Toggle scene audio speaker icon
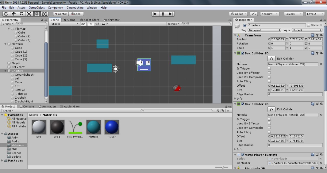The image size is (327, 173). click(97, 24)
